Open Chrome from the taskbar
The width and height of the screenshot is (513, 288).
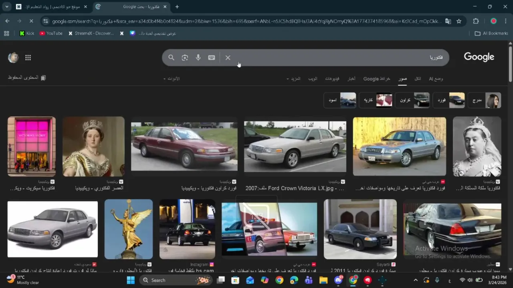(279, 280)
